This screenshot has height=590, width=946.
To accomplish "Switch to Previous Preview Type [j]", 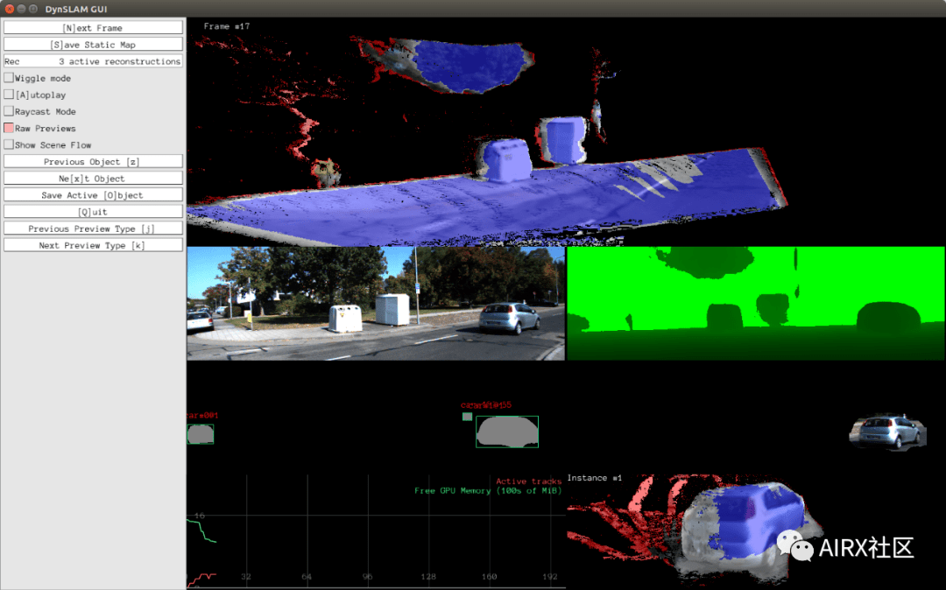I will (x=93, y=228).
